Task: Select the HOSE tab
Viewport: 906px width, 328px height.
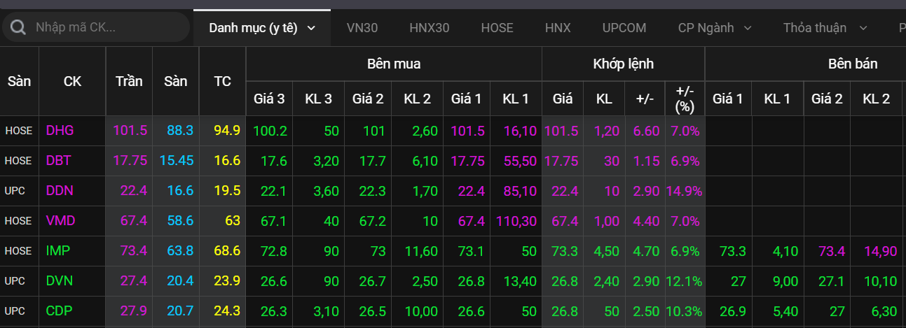Action: point(497,28)
